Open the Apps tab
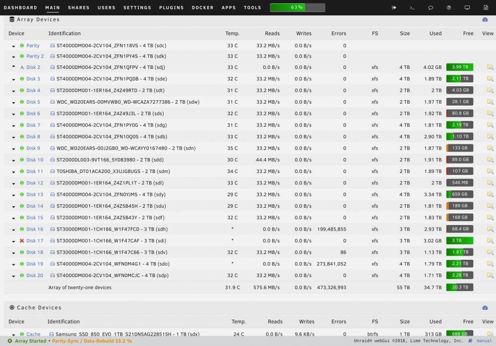The height and width of the screenshot is (346, 496). pyautogui.click(x=229, y=7)
